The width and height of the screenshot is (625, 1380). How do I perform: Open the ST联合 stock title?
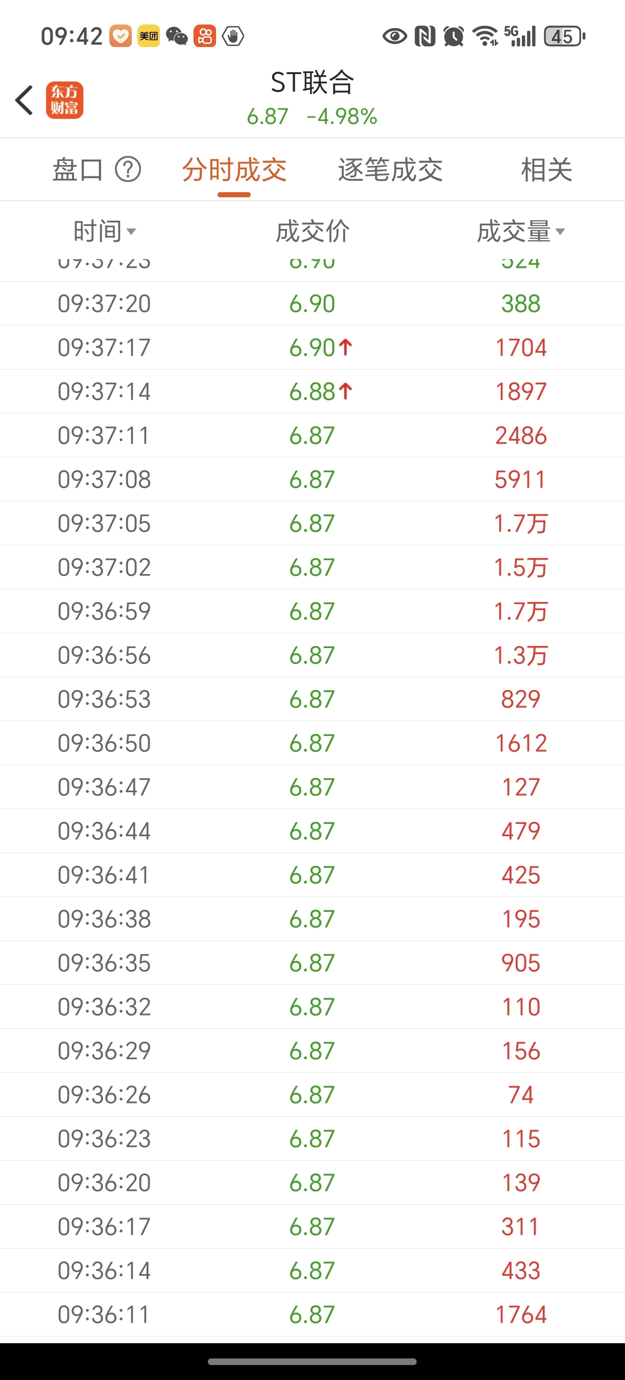point(312,82)
